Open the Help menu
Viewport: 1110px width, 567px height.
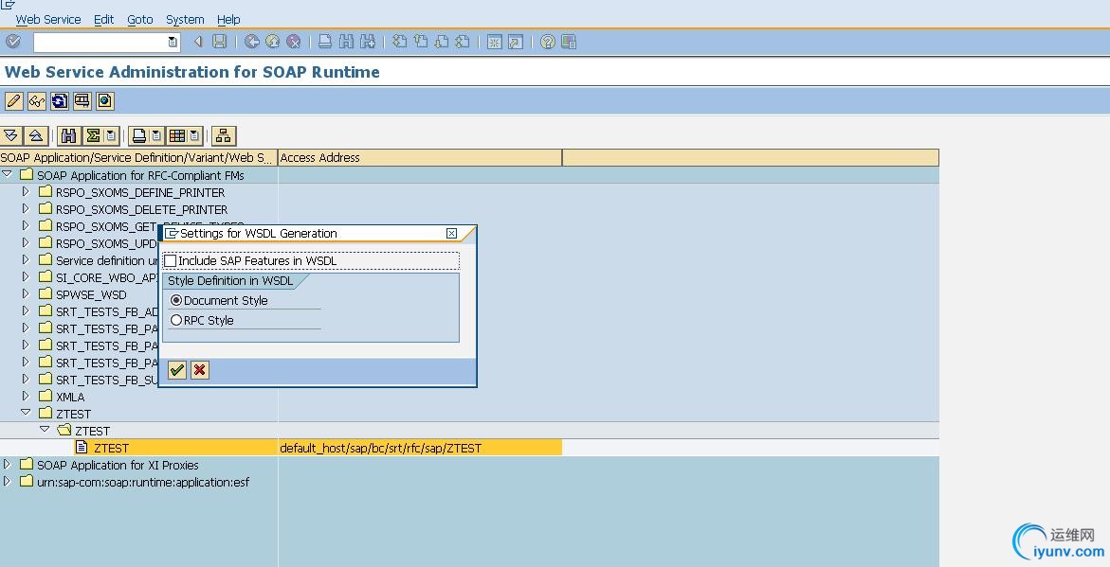tap(228, 20)
